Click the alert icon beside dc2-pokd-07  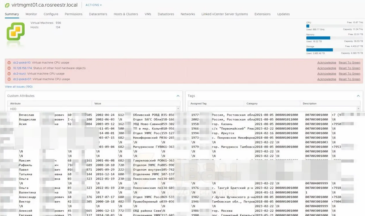click(x=9, y=79)
